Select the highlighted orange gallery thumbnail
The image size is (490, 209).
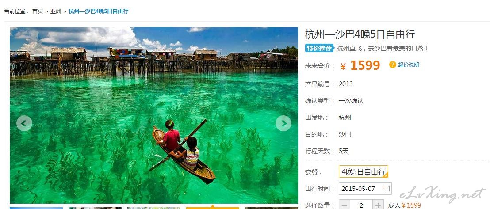pos(213,208)
